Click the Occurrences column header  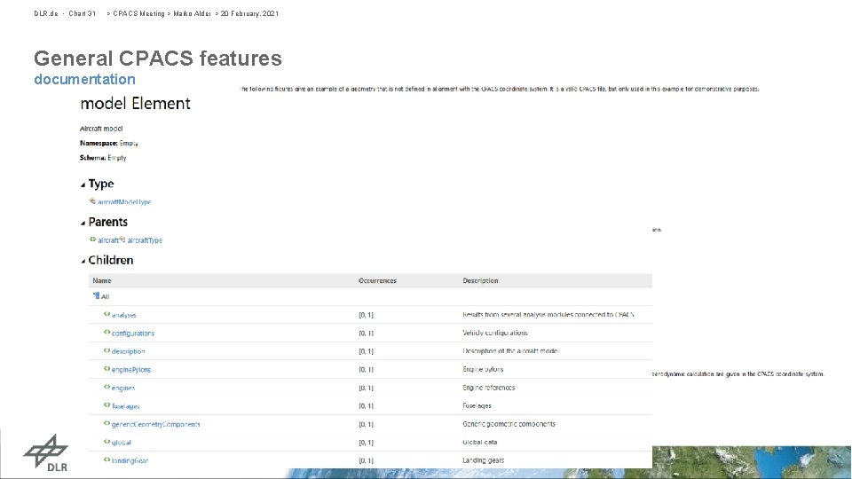(x=378, y=281)
